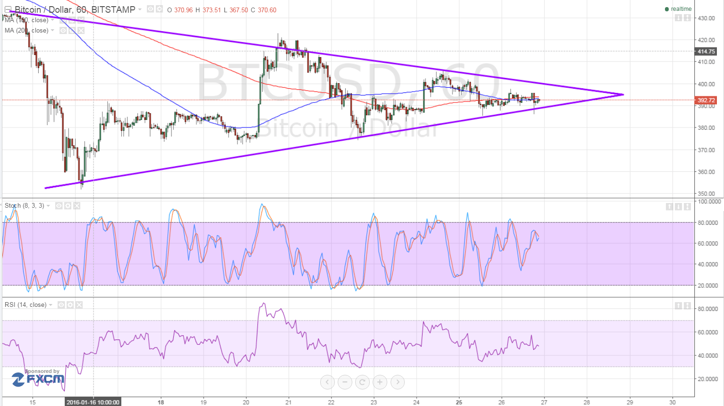
Task: Click the 430.00 price scale label
Action: [x=706, y=18]
